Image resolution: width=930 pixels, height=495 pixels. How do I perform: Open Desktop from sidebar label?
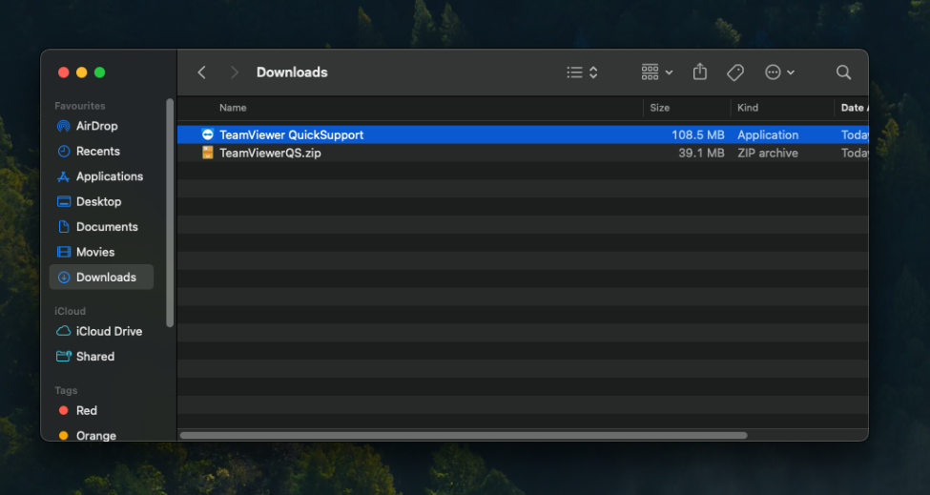point(98,201)
